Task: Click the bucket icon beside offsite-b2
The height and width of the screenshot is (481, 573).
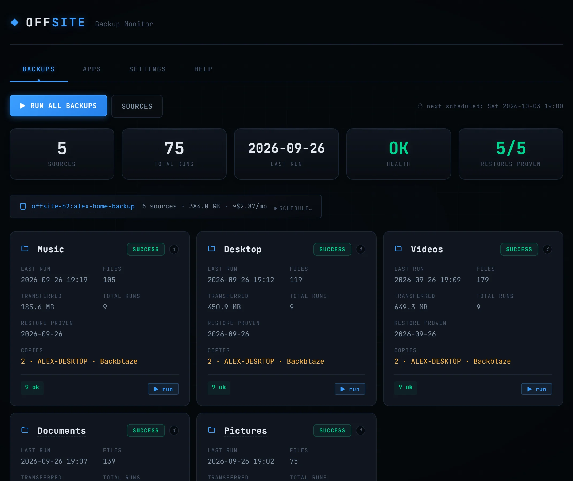Action: [23, 207]
